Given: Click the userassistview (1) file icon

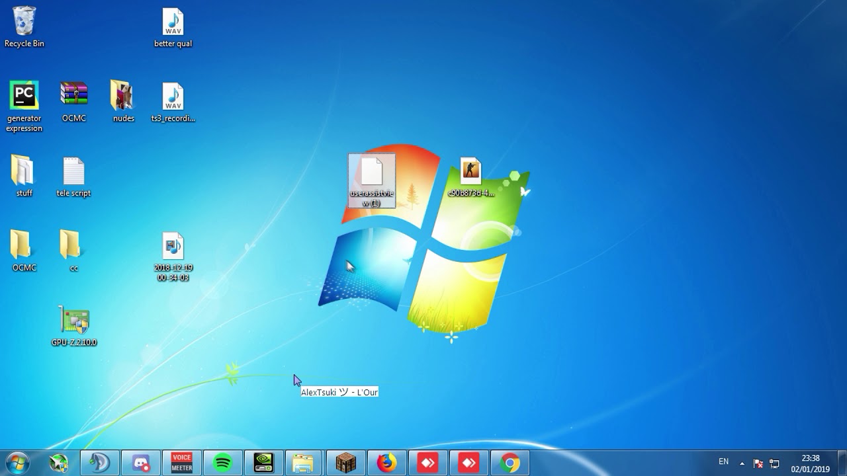Looking at the screenshot, I should click(x=372, y=181).
